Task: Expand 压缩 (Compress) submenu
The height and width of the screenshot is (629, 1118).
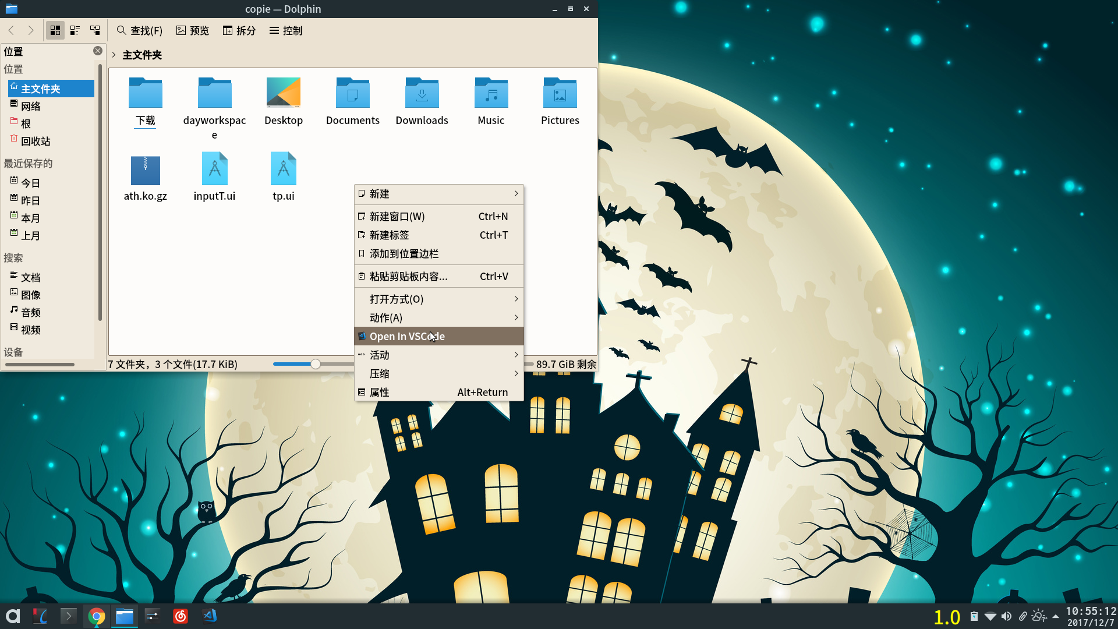Action: (x=439, y=373)
